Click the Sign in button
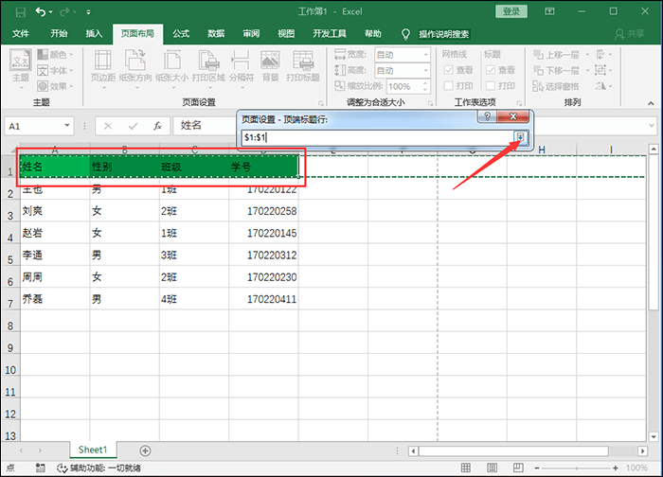This screenshot has height=477, width=663. pyautogui.click(x=511, y=11)
